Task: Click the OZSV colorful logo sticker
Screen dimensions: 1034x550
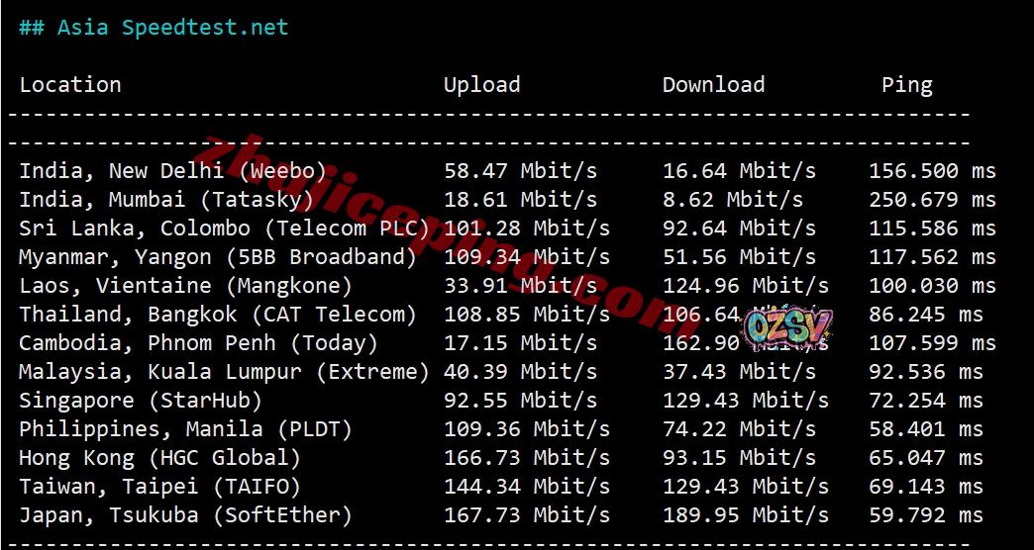Action: [x=788, y=328]
